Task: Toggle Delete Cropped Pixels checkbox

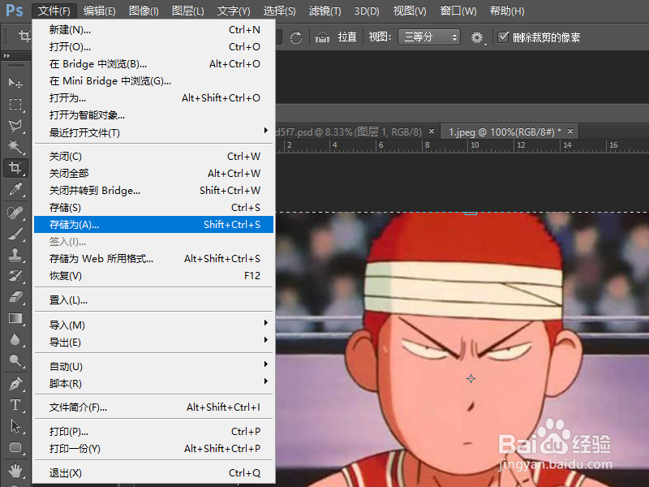Action: (x=503, y=37)
